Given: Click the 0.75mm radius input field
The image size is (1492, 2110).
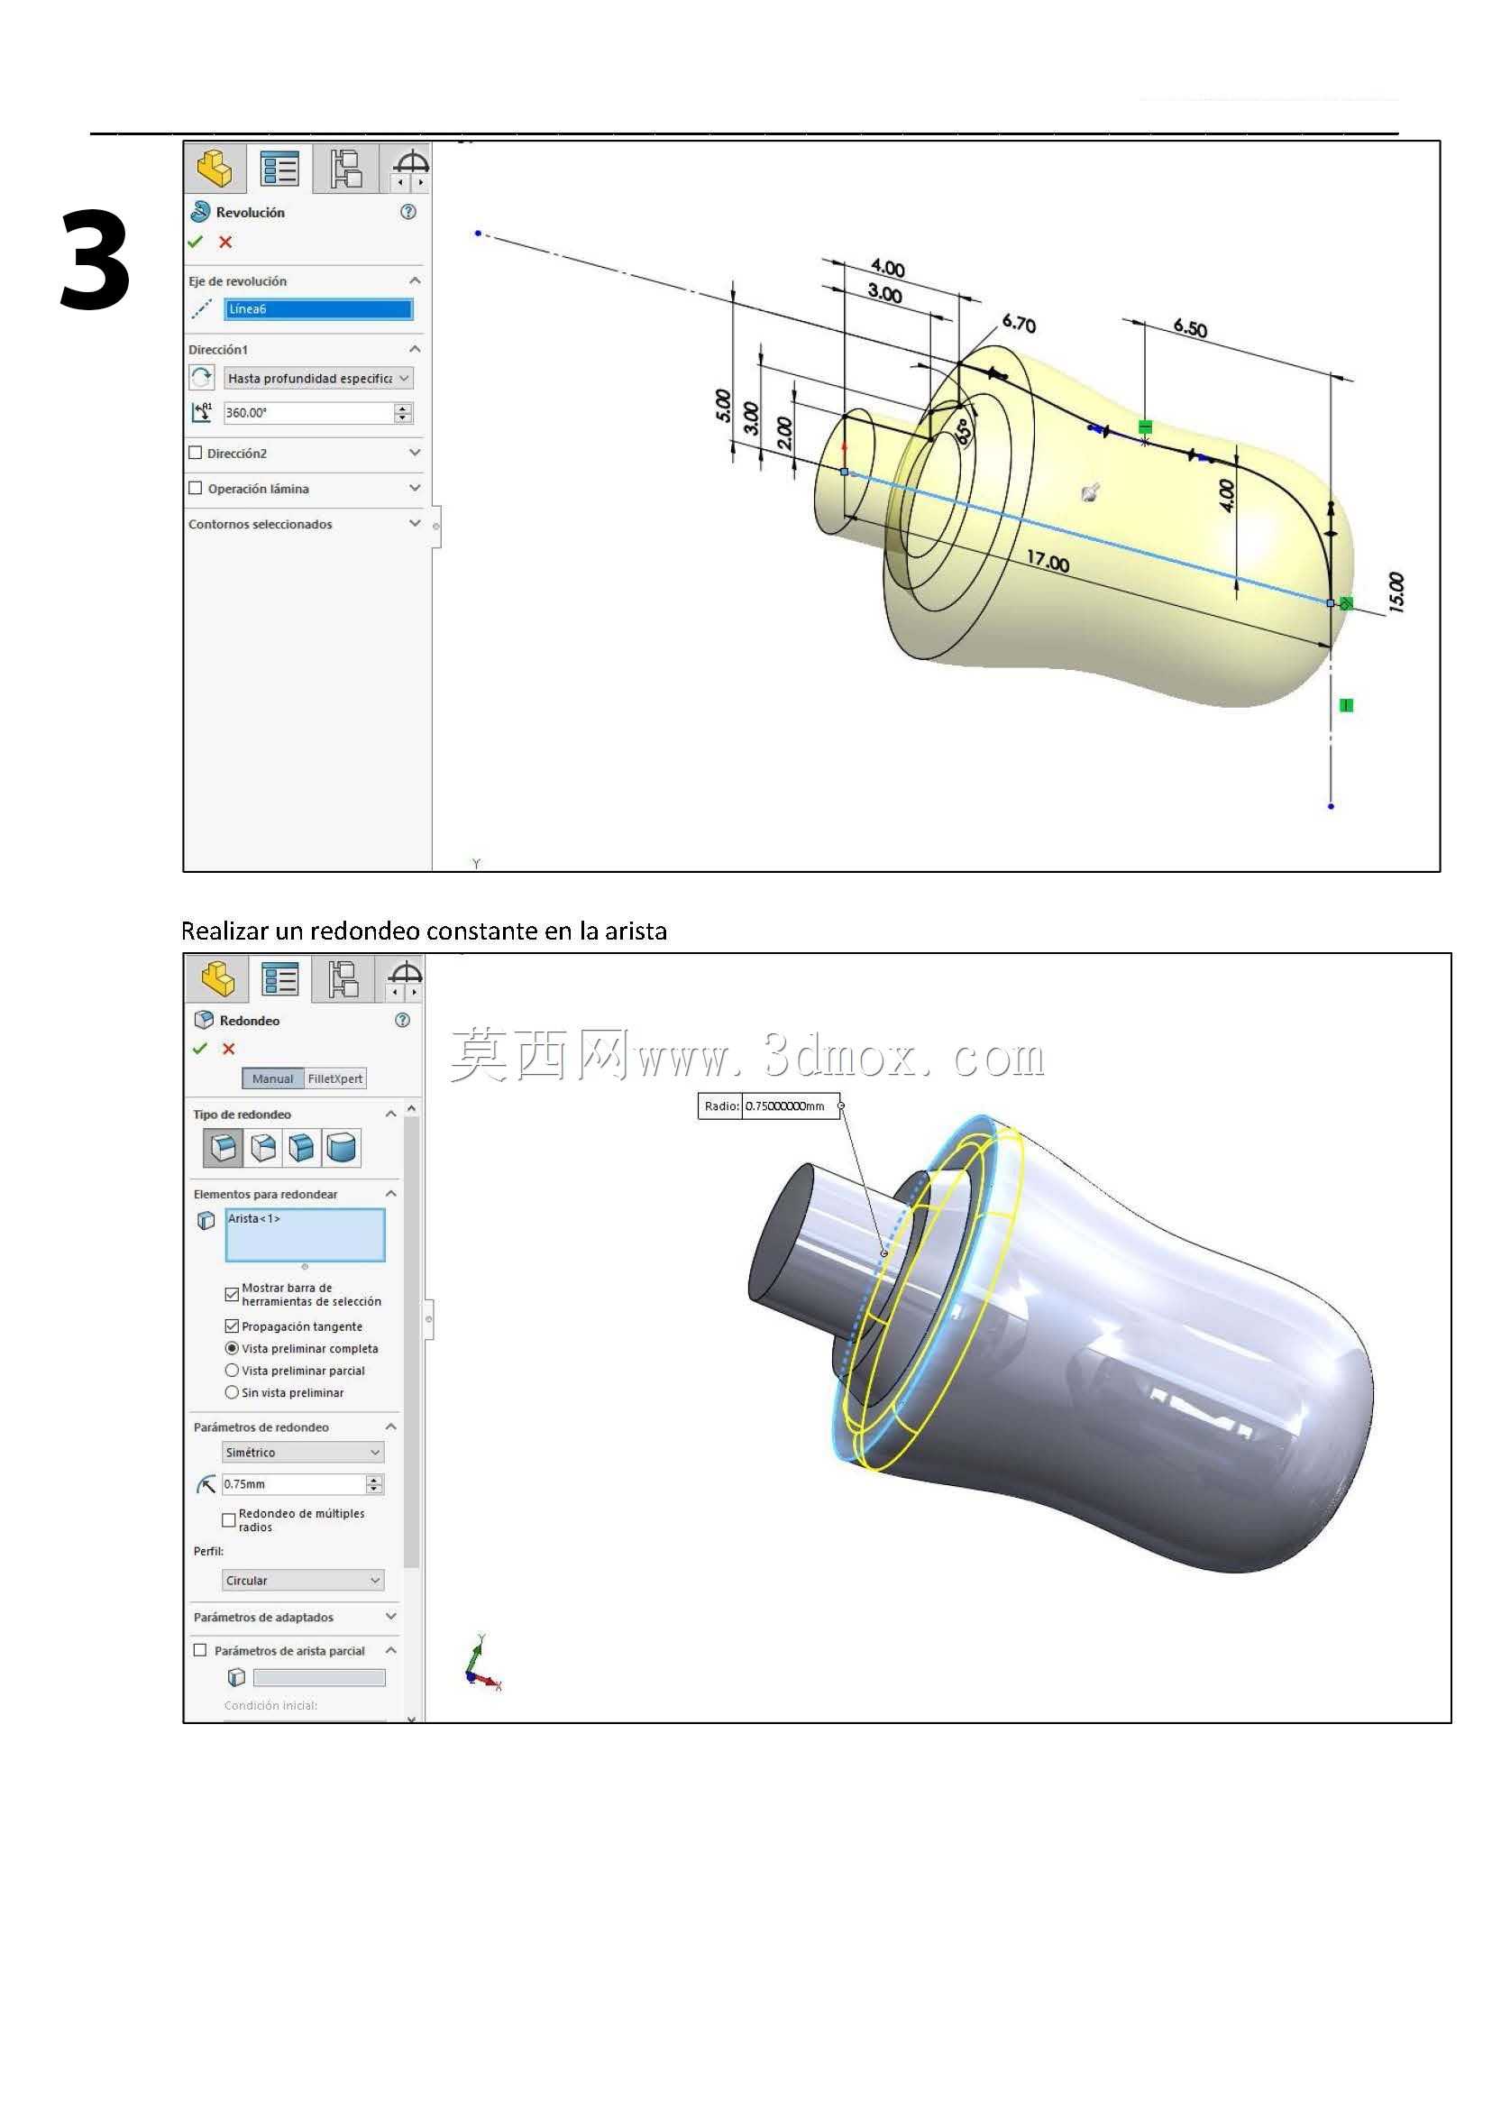Looking at the screenshot, I should [x=294, y=1484].
